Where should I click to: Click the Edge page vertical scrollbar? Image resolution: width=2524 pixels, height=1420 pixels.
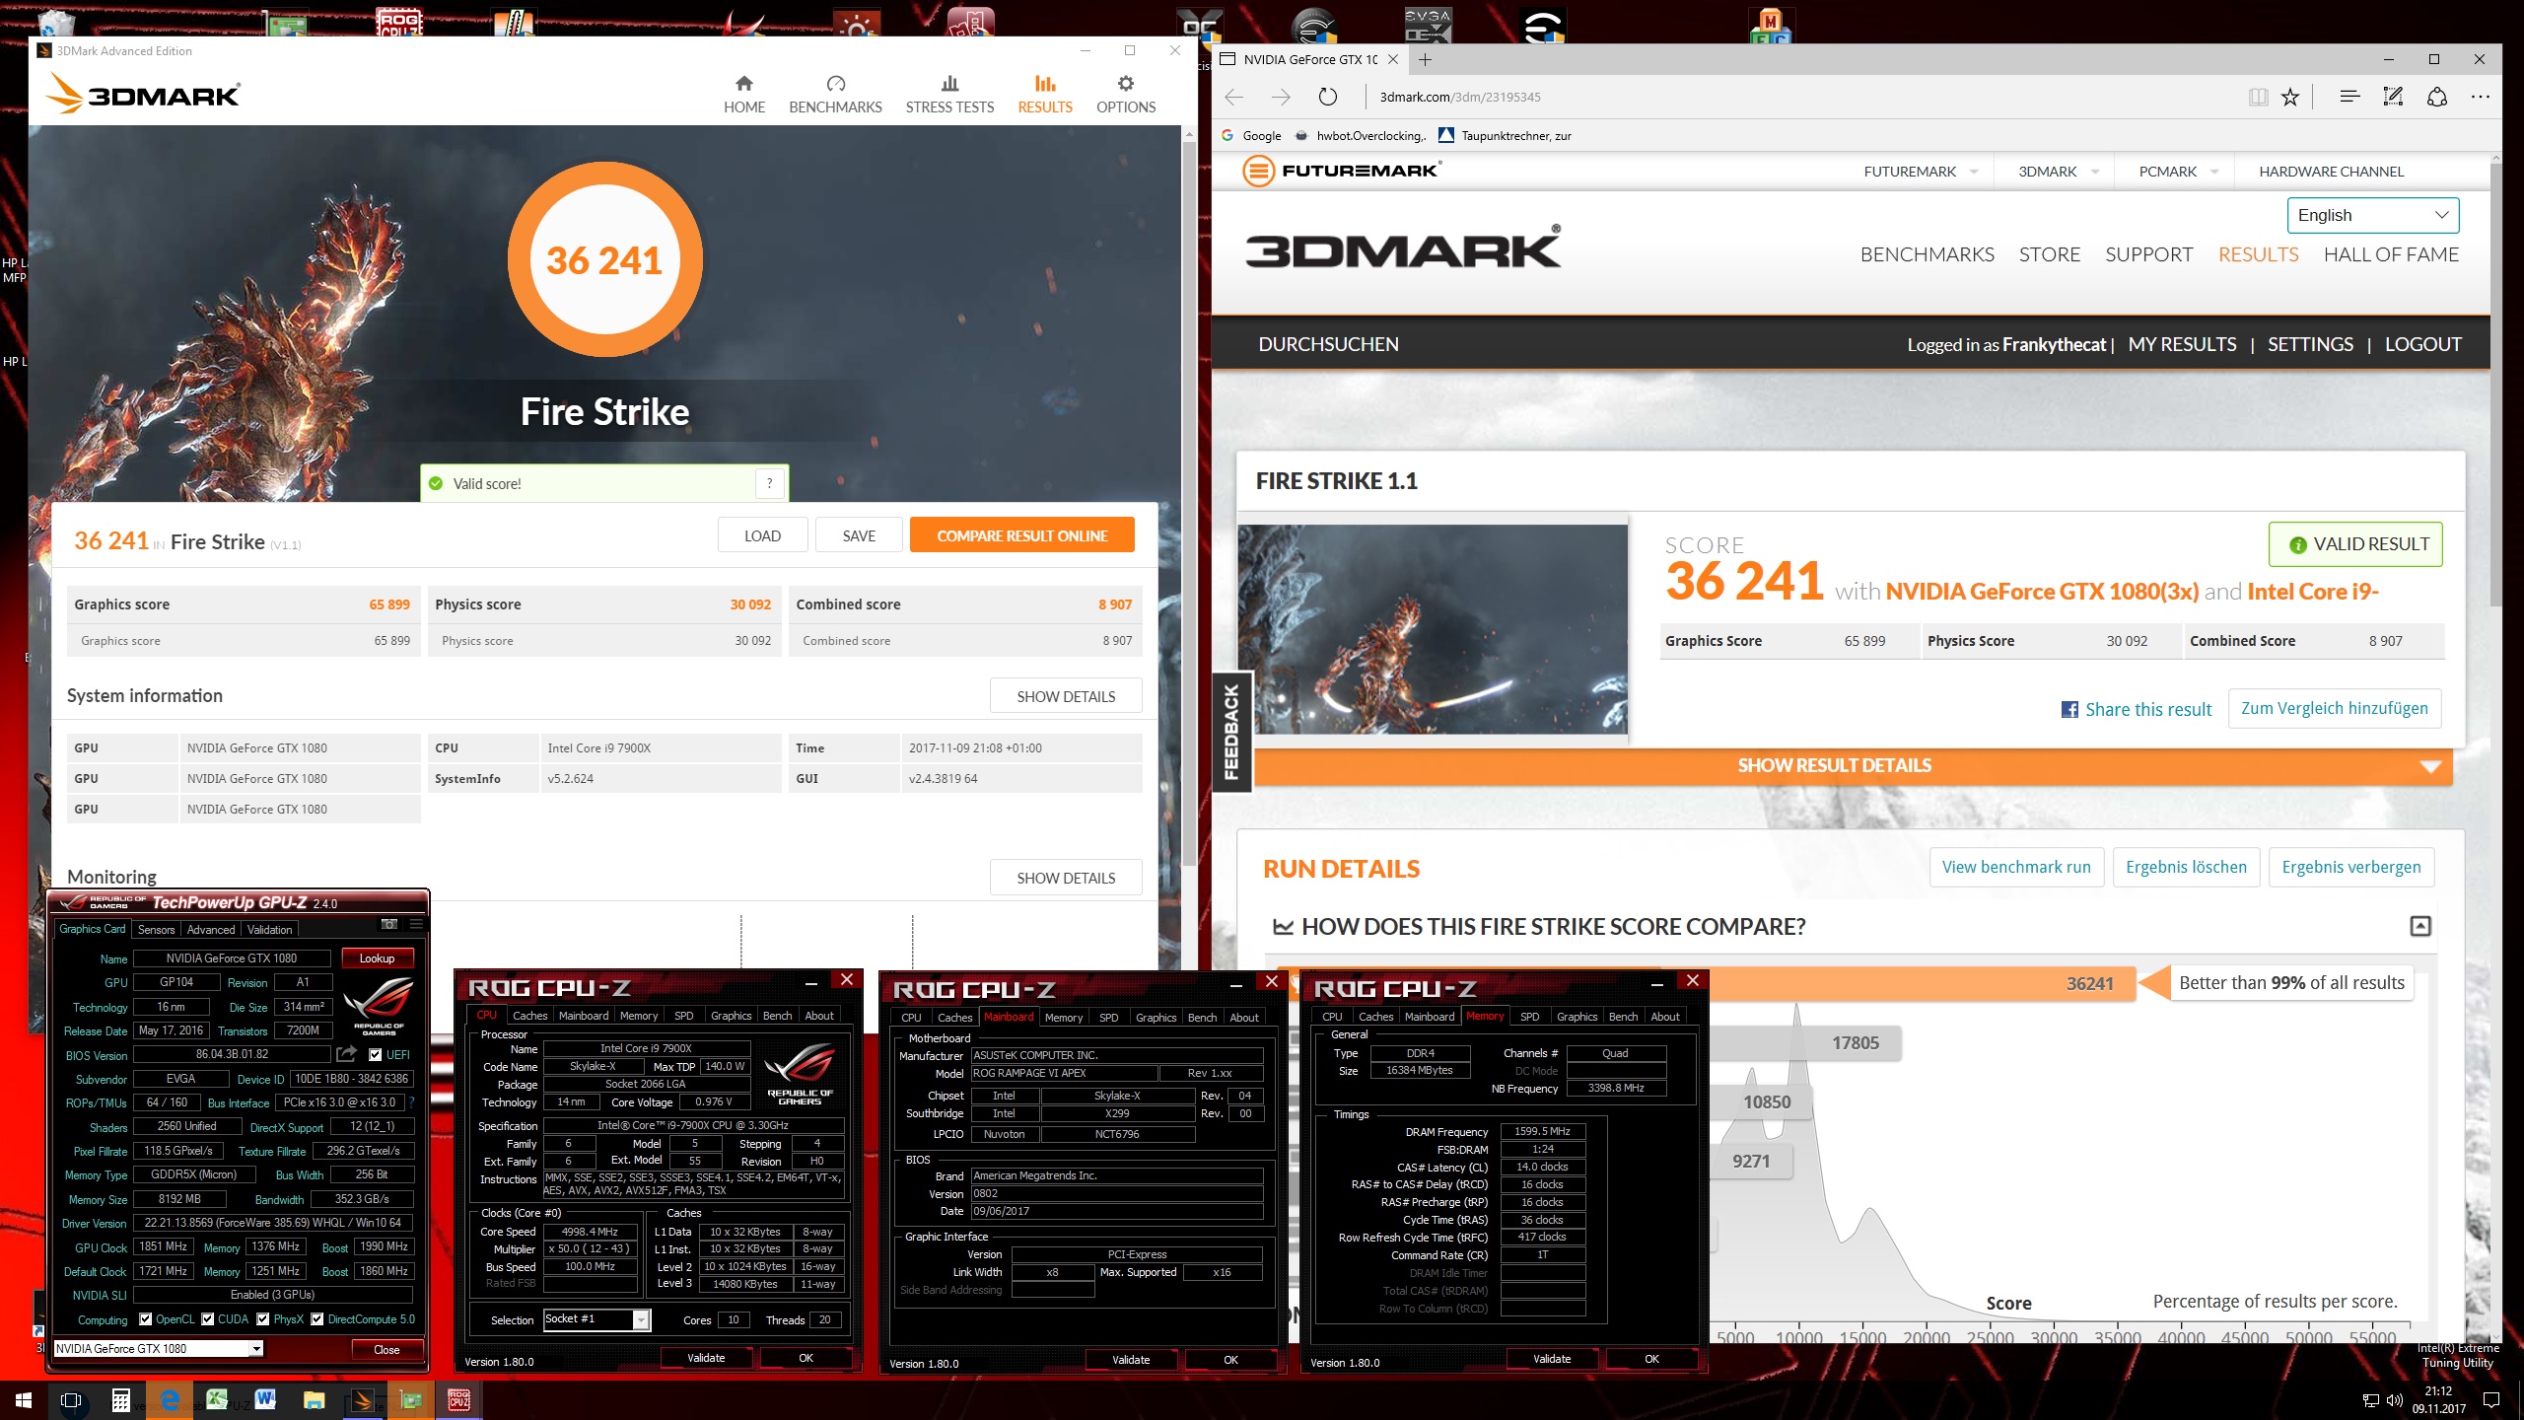coord(2495,385)
